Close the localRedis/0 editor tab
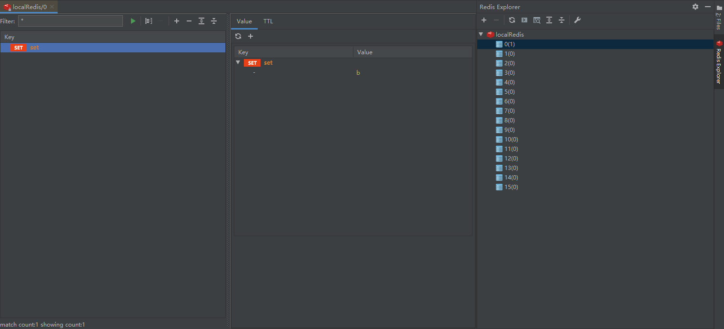The image size is (724, 329). [x=52, y=7]
